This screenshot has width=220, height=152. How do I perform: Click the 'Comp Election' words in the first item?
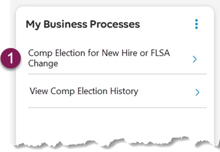pos(57,53)
